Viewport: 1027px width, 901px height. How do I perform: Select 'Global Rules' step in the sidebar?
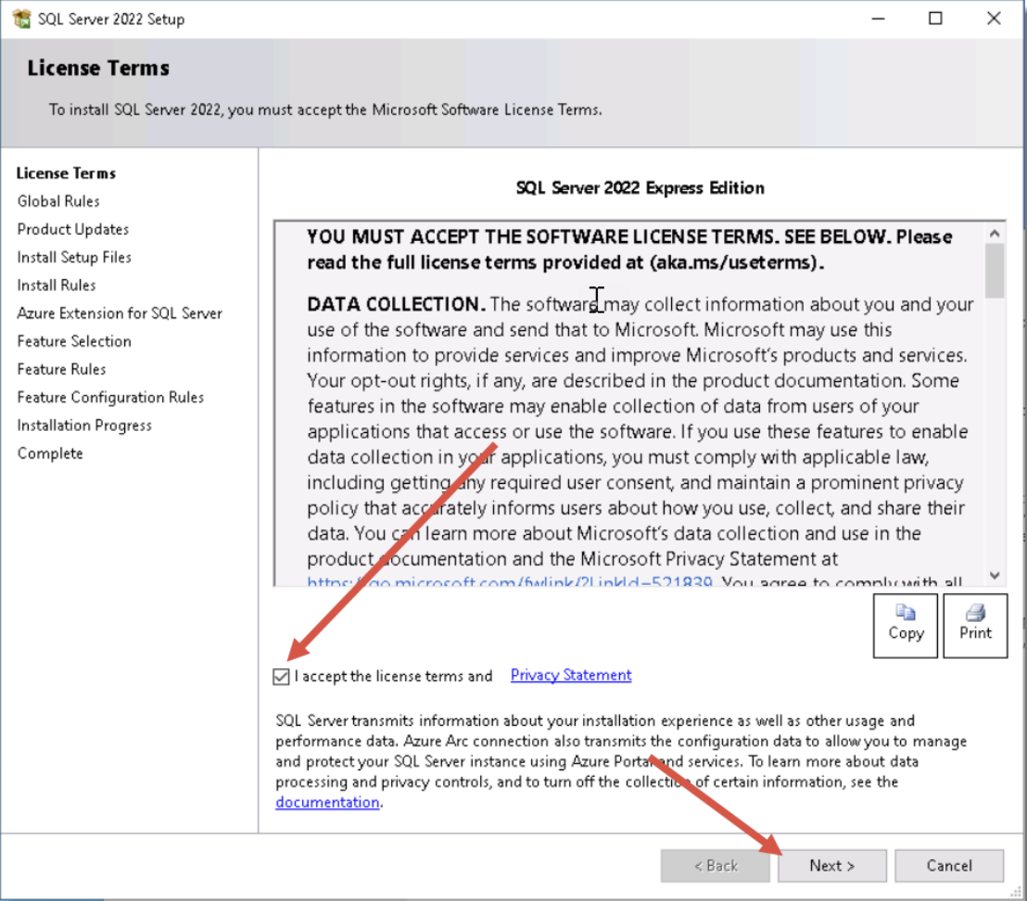[58, 201]
